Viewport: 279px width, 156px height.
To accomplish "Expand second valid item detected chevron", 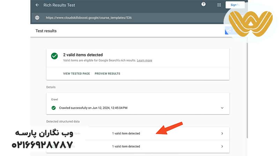I will pos(222,146).
